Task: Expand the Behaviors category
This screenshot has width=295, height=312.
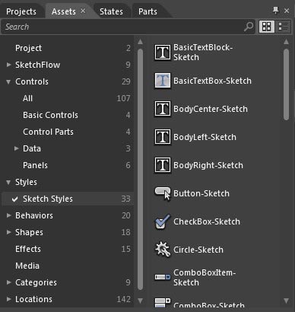Action: pyautogui.click(x=8, y=215)
